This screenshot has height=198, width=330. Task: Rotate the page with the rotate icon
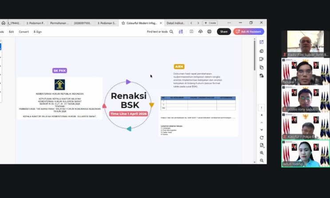(x=262, y=138)
